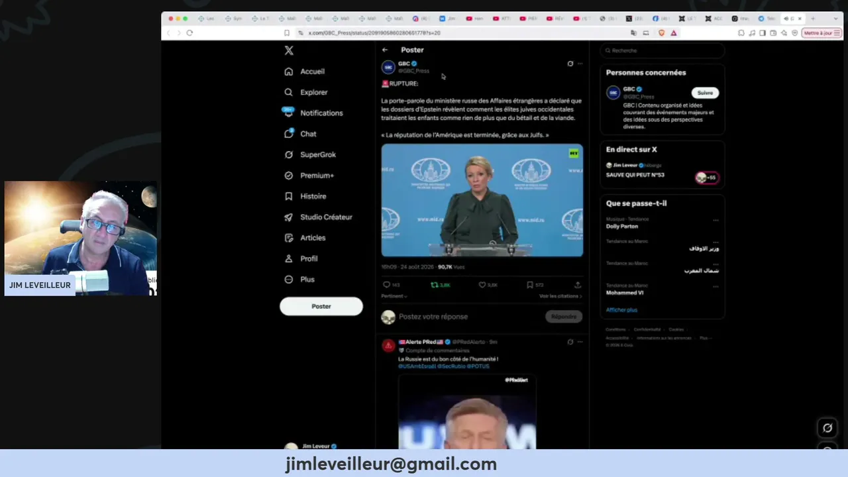The width and height of the screenshot is (848, 477).
Task: Share the GBC post
Action: click(x=578, y=285)
